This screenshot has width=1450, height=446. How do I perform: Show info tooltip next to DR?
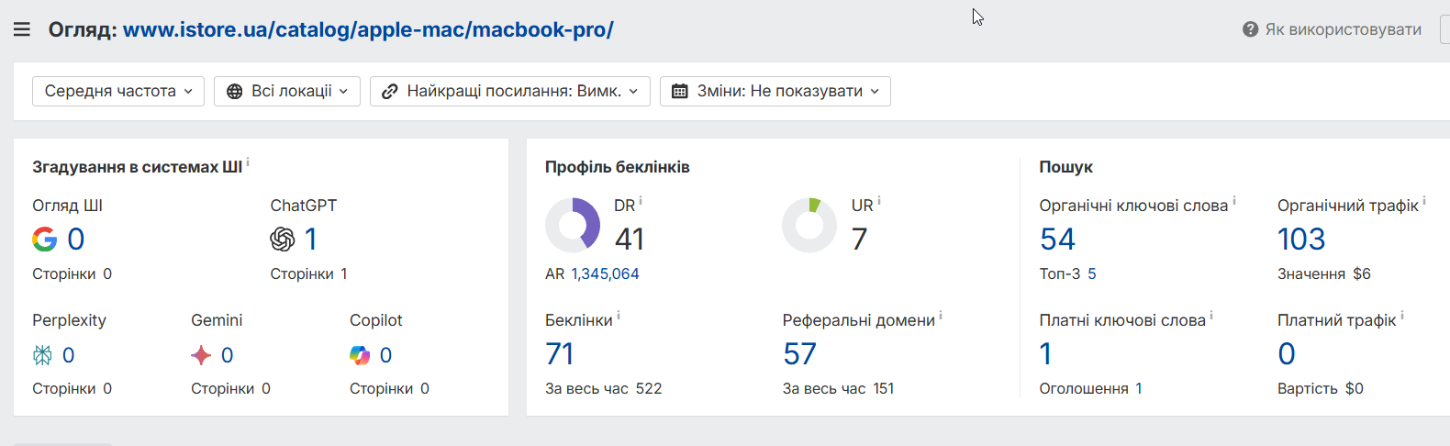pyautogui.click(x=641, y=201)
